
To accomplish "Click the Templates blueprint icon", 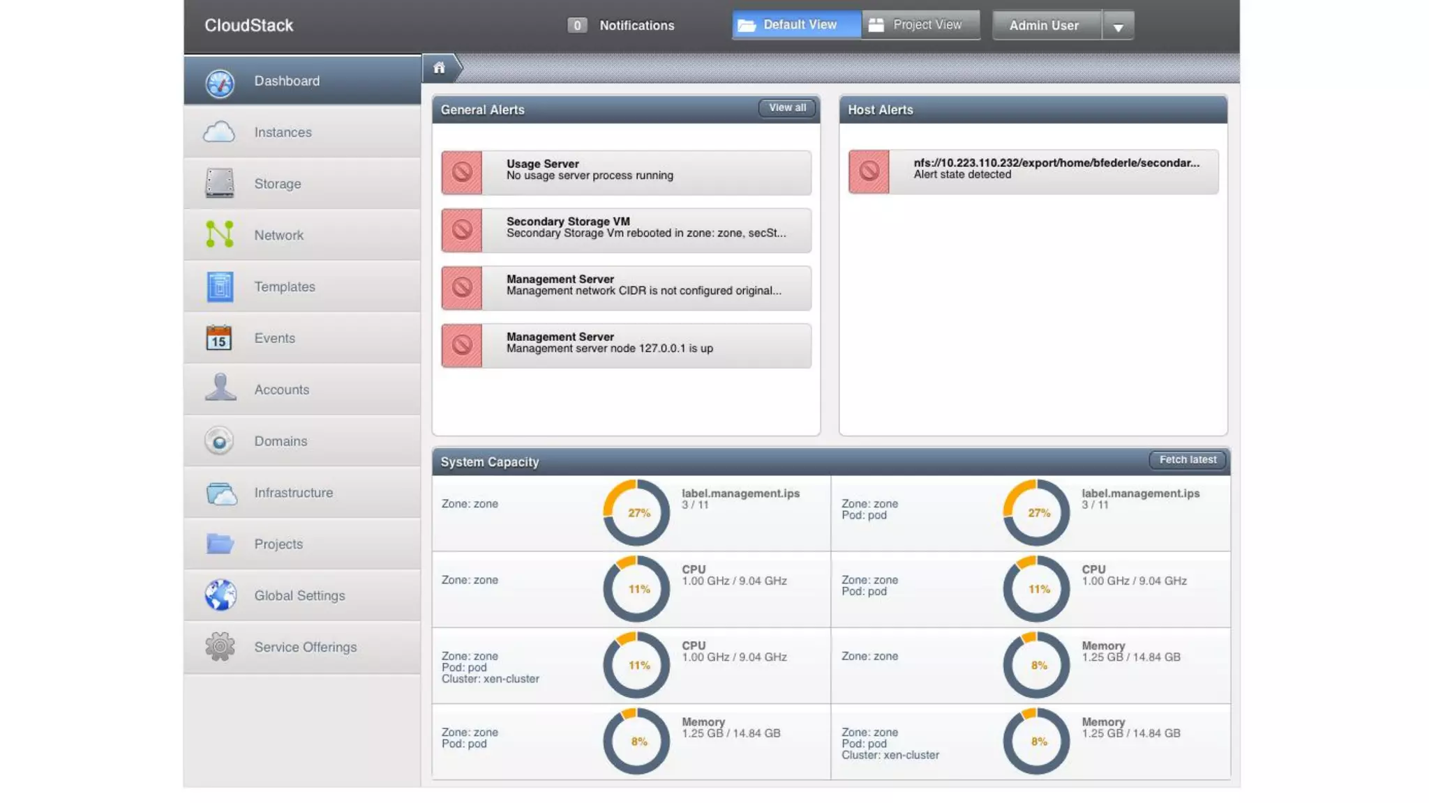I will pyautogui.click(x=220, y=286).
